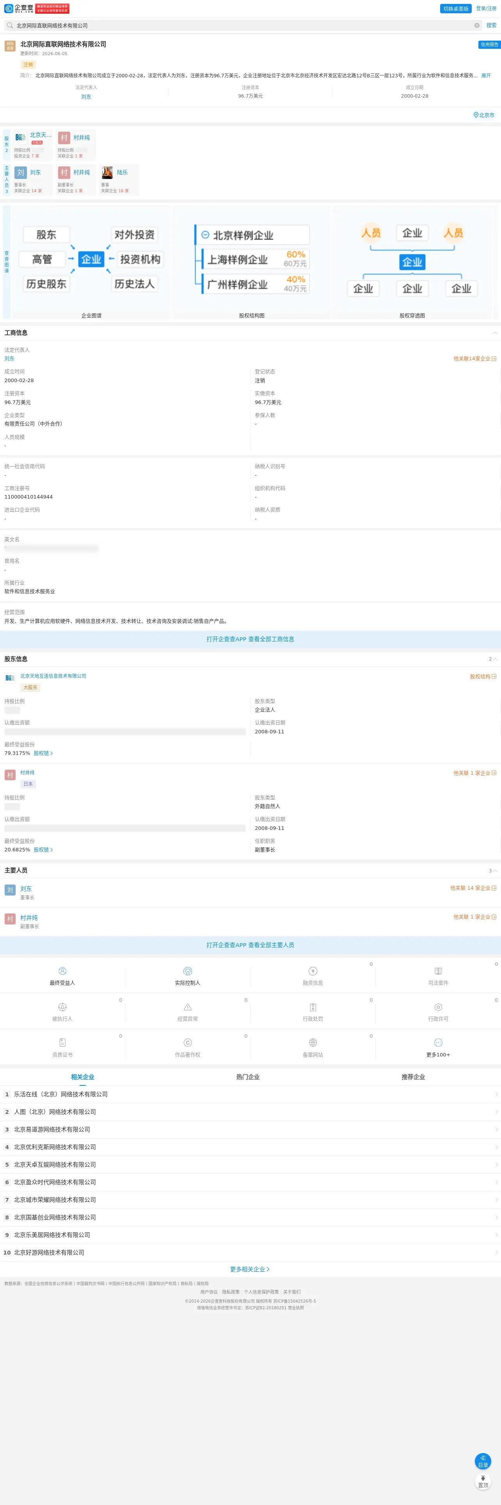
Task: Open 他关联14家企业 link in 工商信息
Action: (x=475, y=359)
